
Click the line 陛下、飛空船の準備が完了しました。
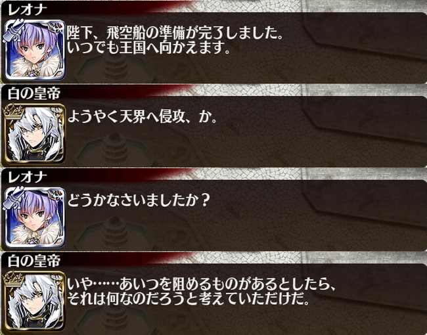coord(175,33)
